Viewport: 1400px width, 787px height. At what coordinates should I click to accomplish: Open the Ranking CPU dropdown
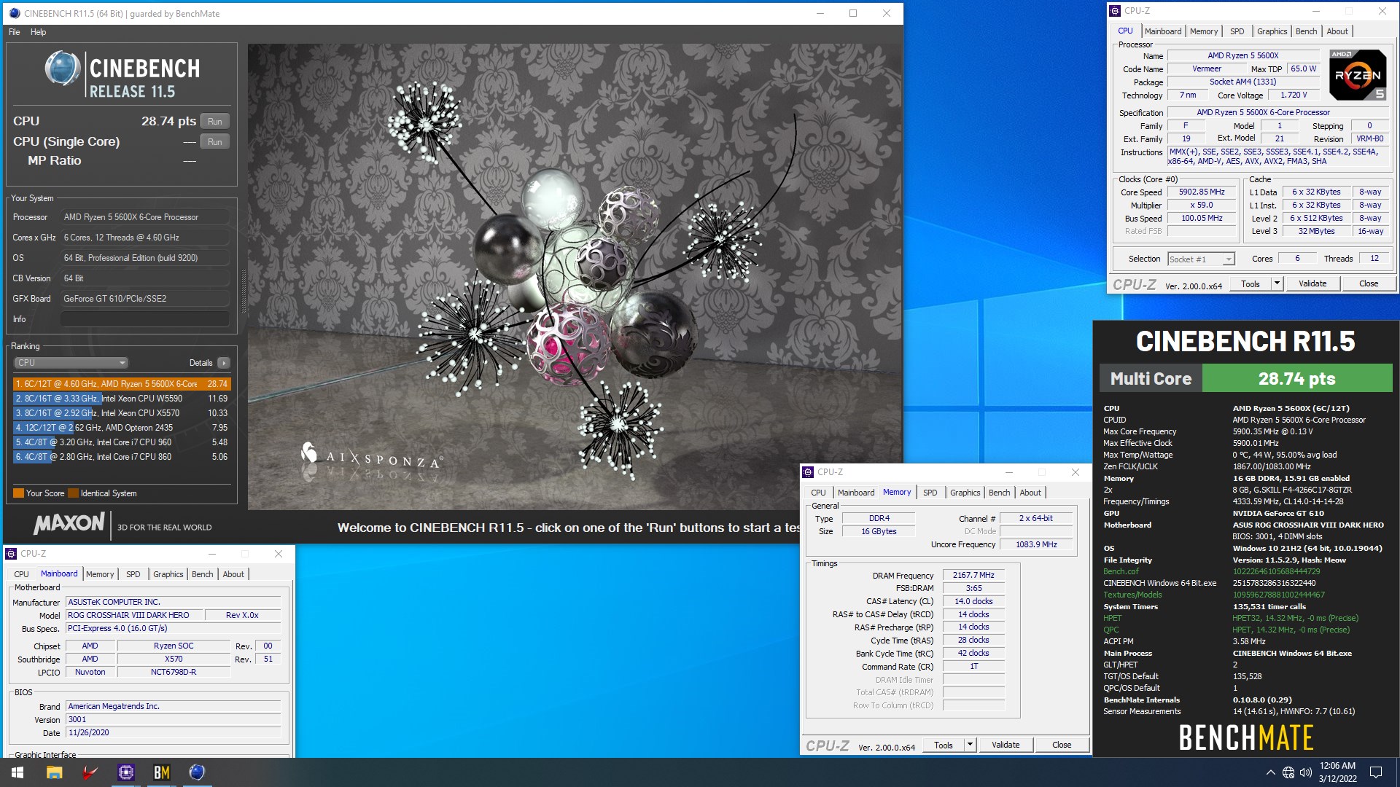(x=71, y=363)
